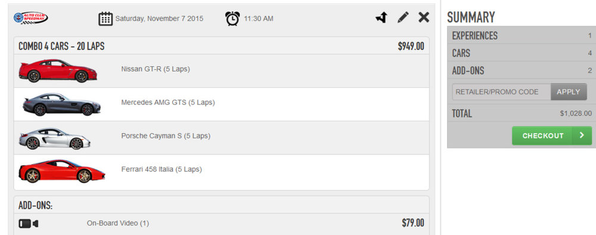Click the 11:30 AM time text
Viewport: 596px width, 235px height.
(x=259, y=18)
